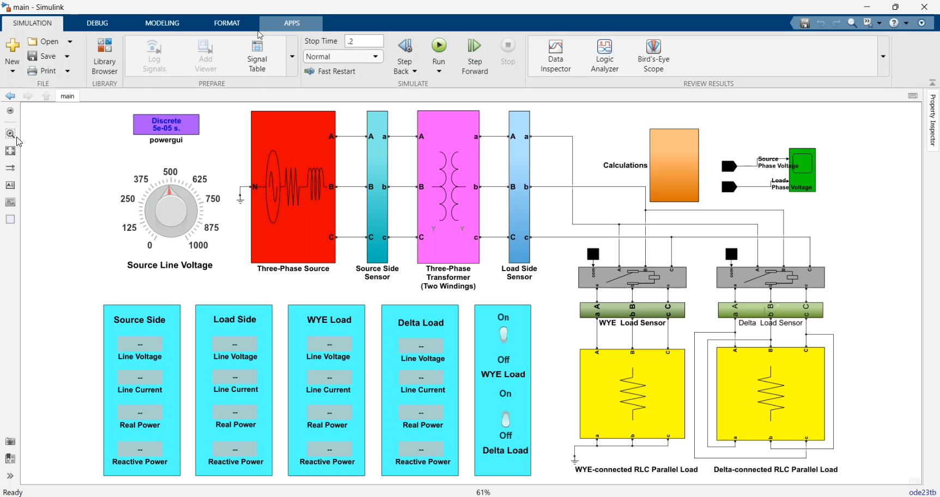Open the New button dropdown arrow
Screen dimensions: 940x497
(x=12, y=71)
